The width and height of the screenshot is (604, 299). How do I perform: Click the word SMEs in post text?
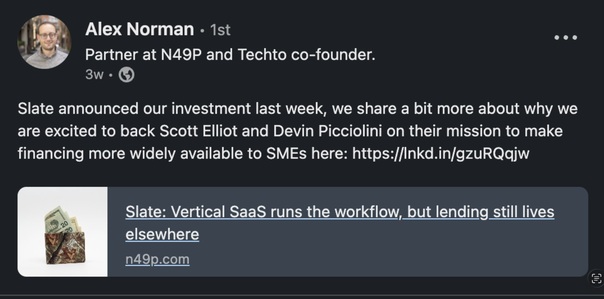[286, 153]
